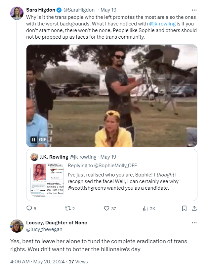This screenshot has height=267, width=210.
Task: Open the @SaraHigdon_ handle
Action: click(x=80, y=10)
